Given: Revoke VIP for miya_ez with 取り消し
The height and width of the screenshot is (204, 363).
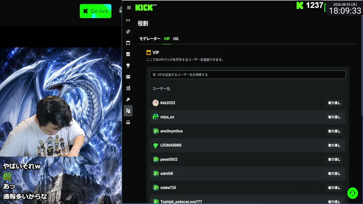Looking at the screenshot, I should (x=334, y=117).
